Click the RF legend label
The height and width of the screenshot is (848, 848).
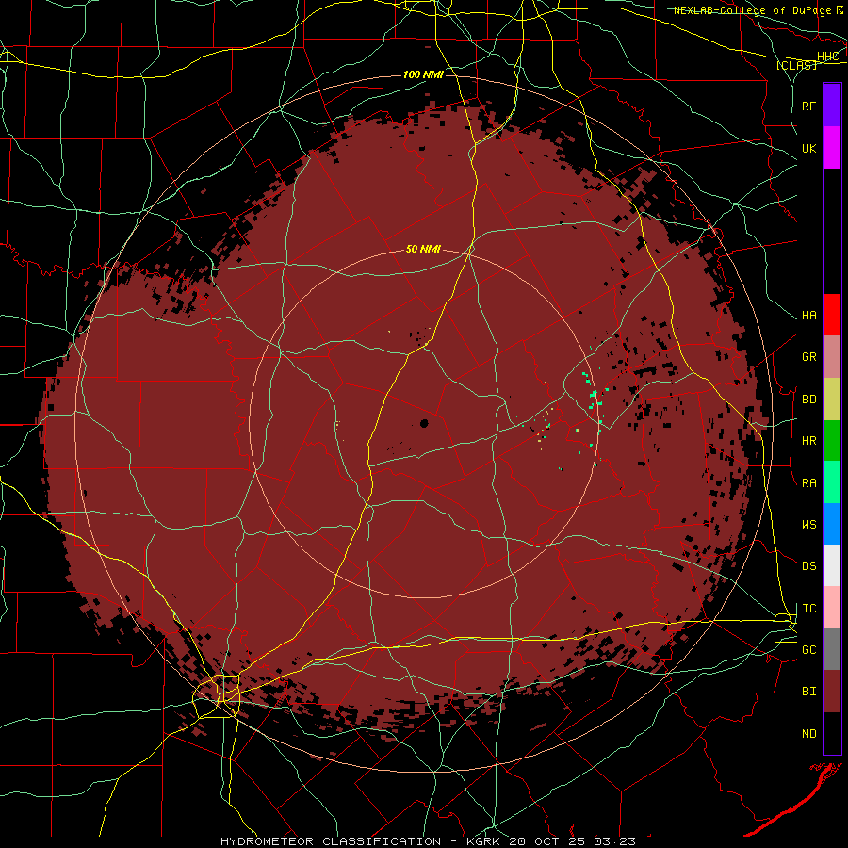pyautogui.click(x=809, y=106)
